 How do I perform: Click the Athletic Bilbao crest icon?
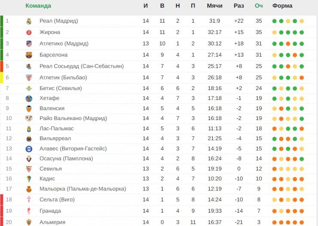pyautogui.click(x=29, y=78)
